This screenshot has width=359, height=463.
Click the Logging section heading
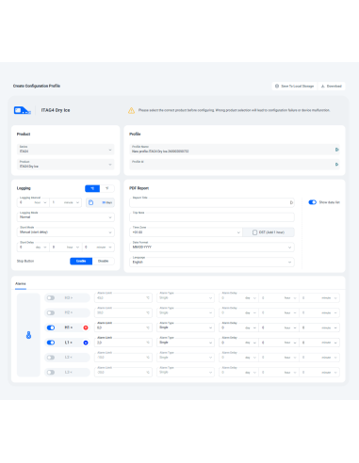click(x=24, y=188)
